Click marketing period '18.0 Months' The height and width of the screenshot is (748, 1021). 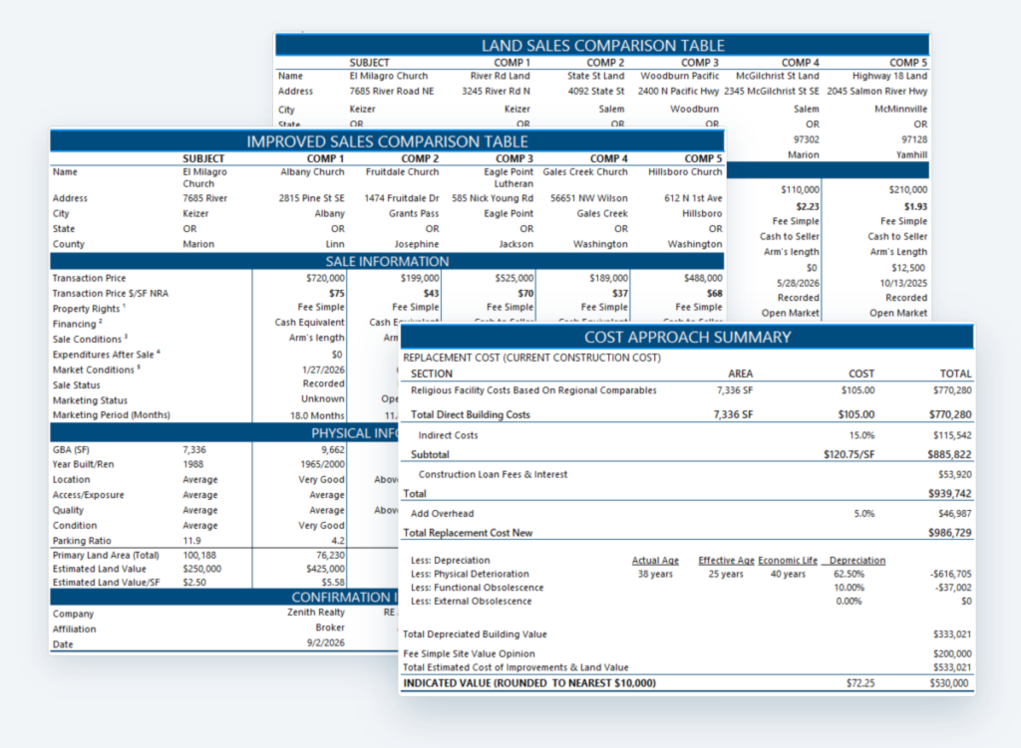coord(317,415)
